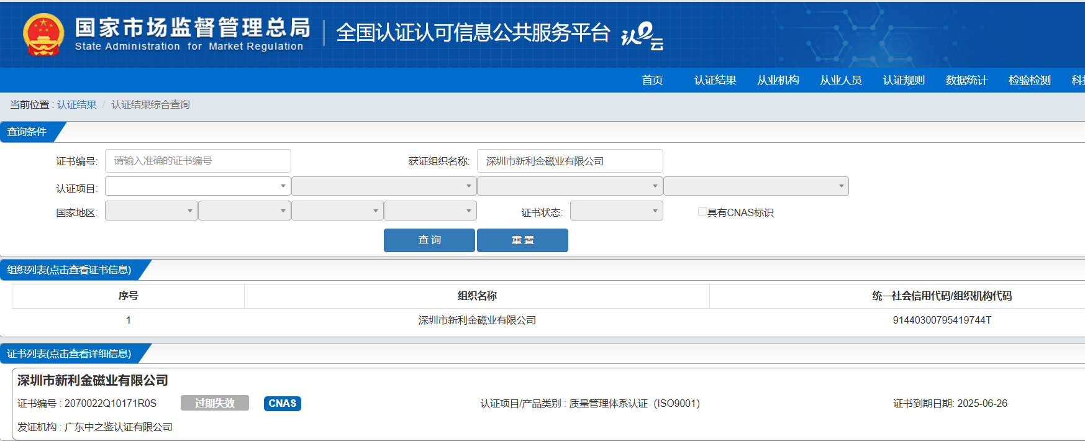Open the 证书状态 dropdown
Screen dimensions: 1085x441
tap(617, 211)
